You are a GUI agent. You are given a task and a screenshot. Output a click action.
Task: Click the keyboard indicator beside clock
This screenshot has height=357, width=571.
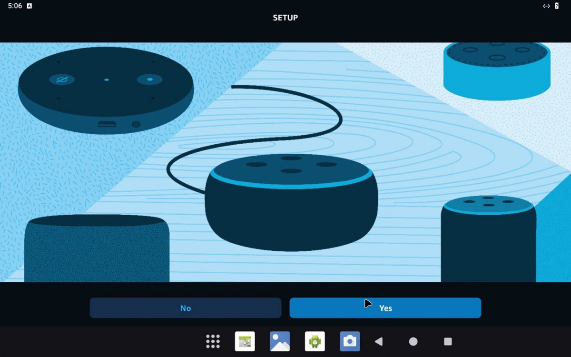(30, 6)
